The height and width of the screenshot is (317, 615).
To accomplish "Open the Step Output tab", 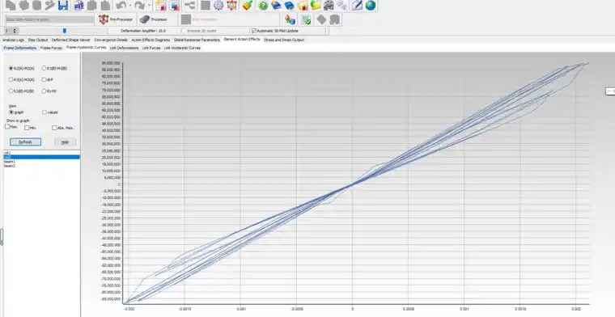I will (x=38, y=40).
